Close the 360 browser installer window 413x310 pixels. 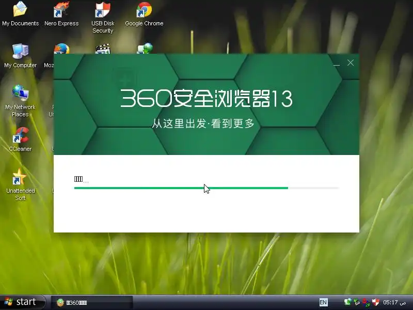coord(351,63)
